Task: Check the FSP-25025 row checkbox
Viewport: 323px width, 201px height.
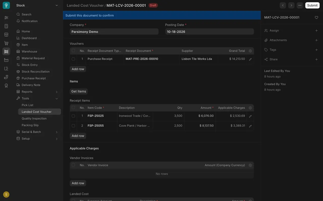Action: click(x=73, y=116)
